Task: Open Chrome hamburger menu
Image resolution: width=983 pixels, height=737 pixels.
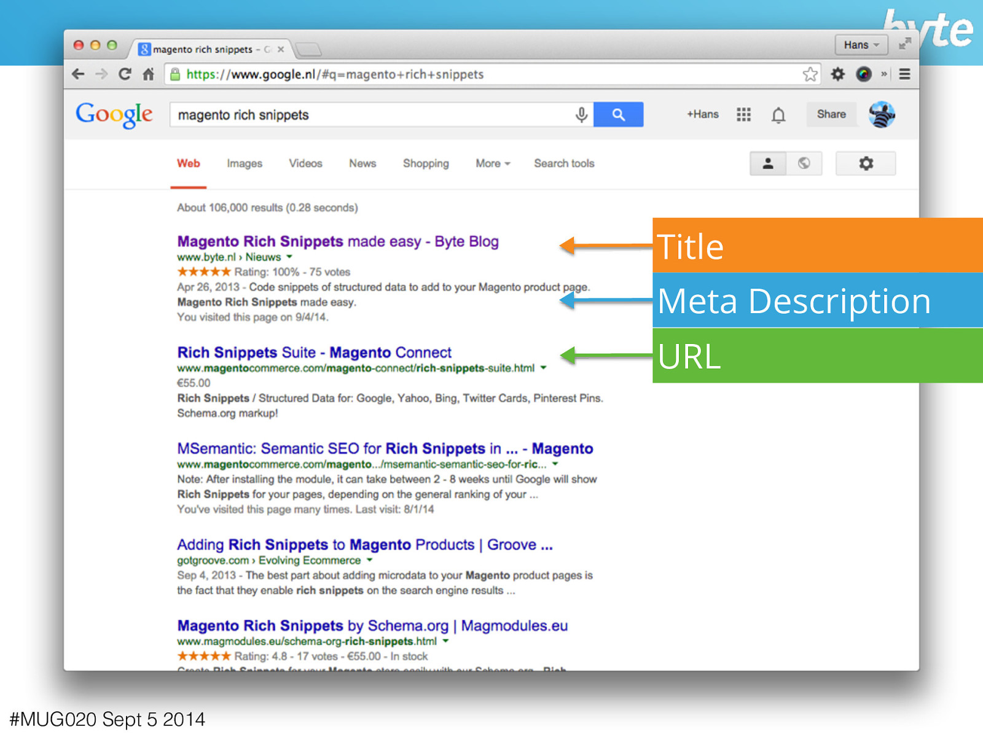Action: point(904,74)
